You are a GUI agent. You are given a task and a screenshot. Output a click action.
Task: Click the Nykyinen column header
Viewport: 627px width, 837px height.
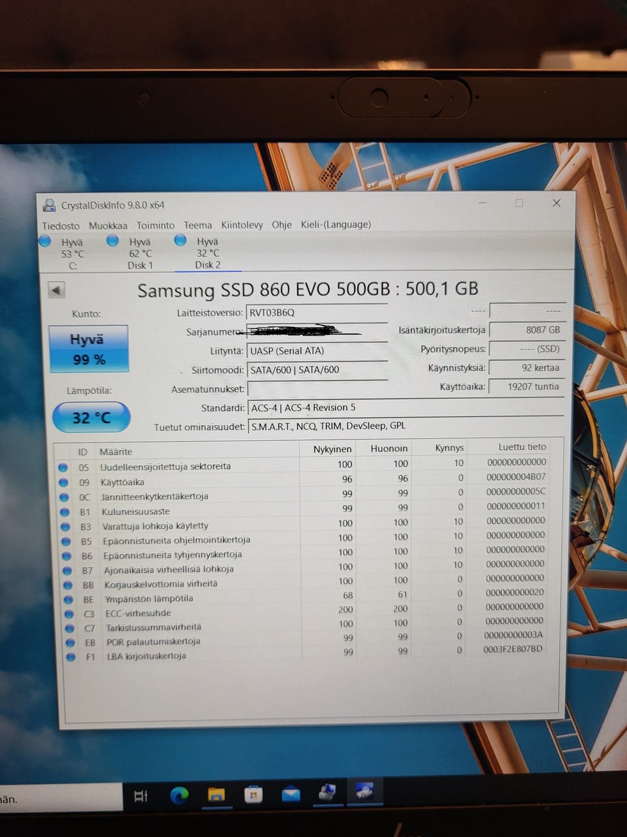[332, 449]
